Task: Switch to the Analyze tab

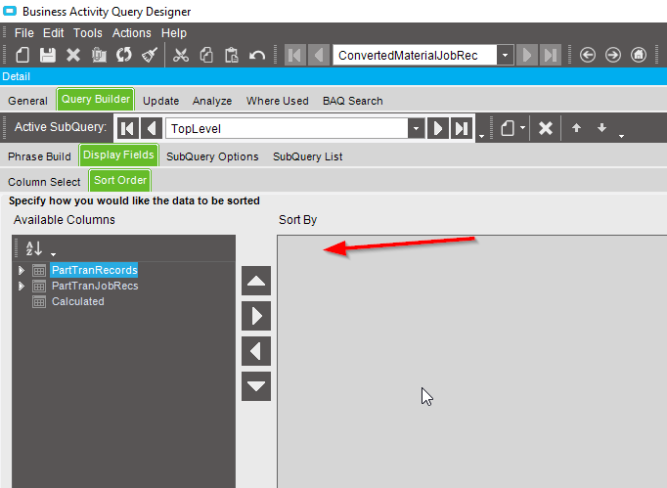Action: [x=212, y=101]
